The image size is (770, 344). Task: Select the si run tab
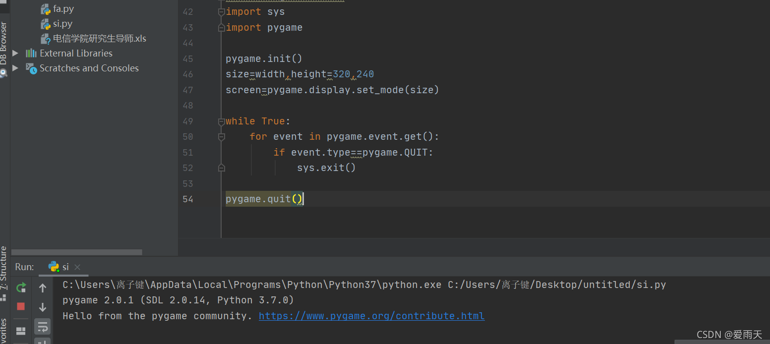pyautogui.click(x=59, y=267)
